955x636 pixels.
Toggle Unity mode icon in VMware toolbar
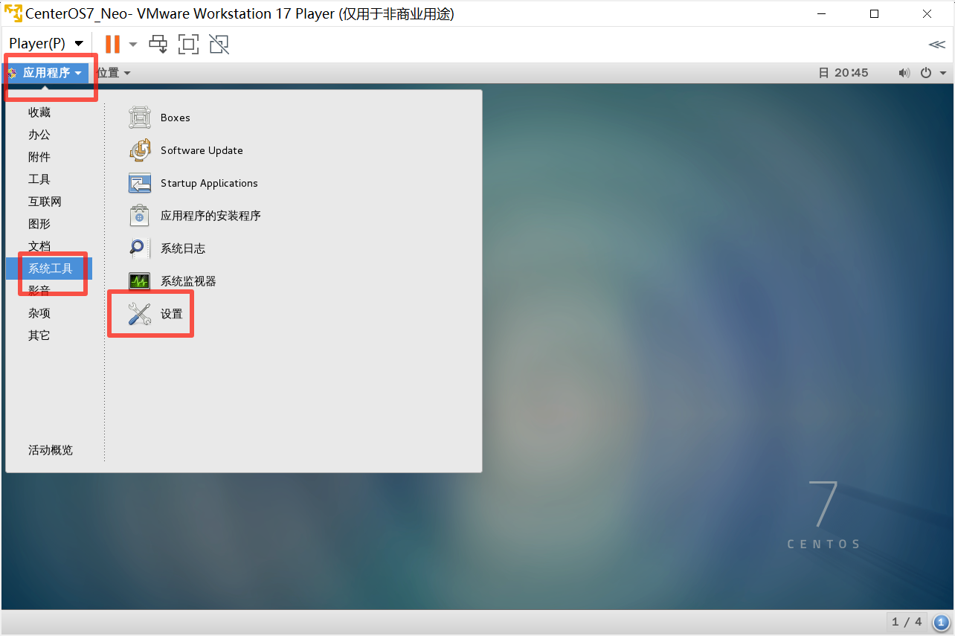tap(219, 44)
